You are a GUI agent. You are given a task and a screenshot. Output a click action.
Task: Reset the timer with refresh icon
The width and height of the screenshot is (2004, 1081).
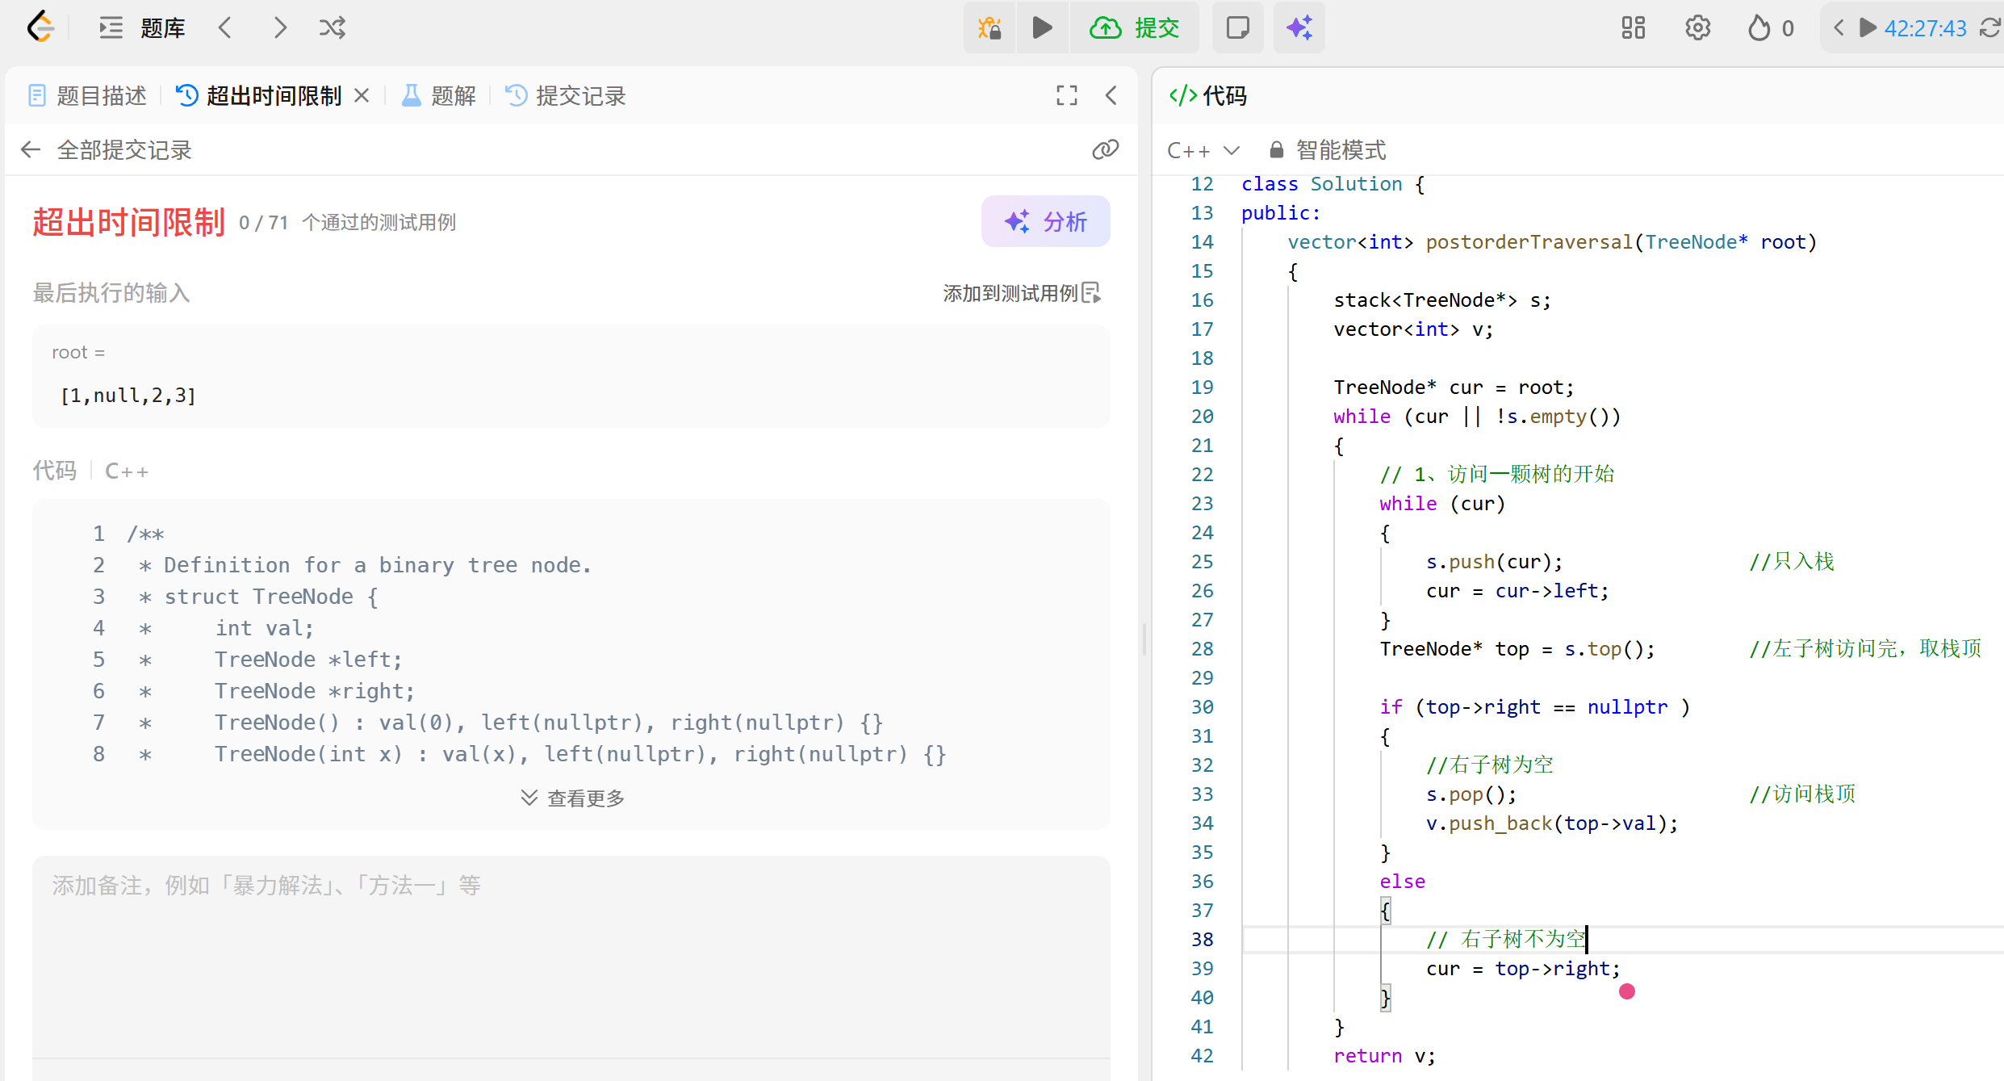1989,27
